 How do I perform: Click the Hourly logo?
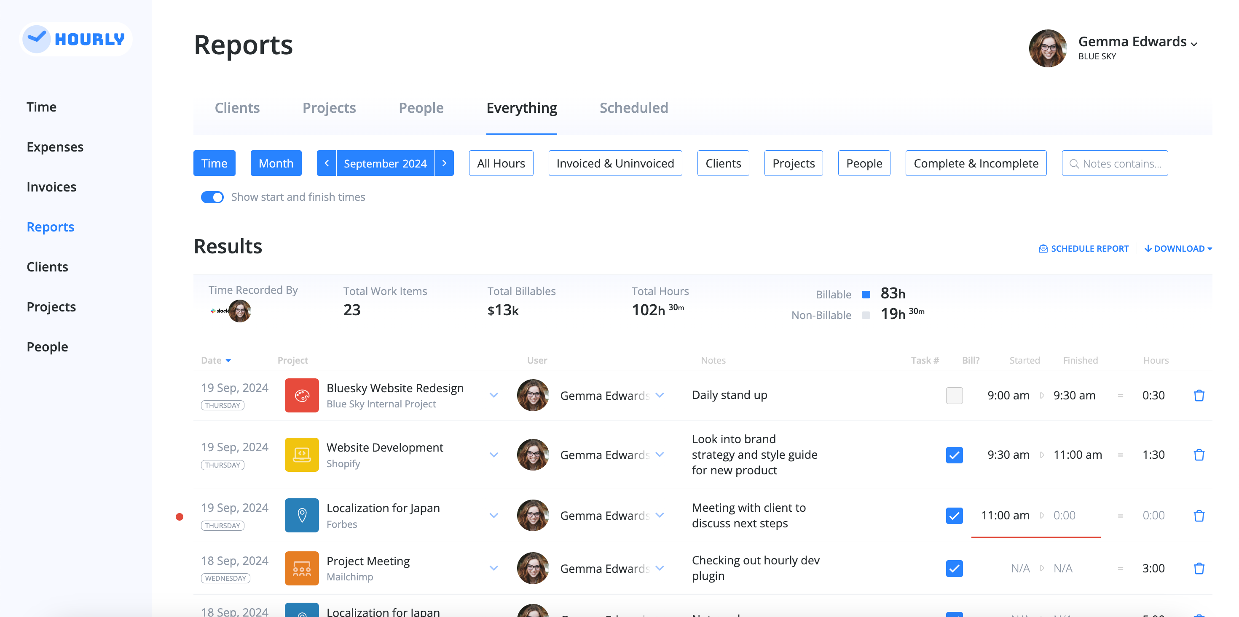(75, 39)
